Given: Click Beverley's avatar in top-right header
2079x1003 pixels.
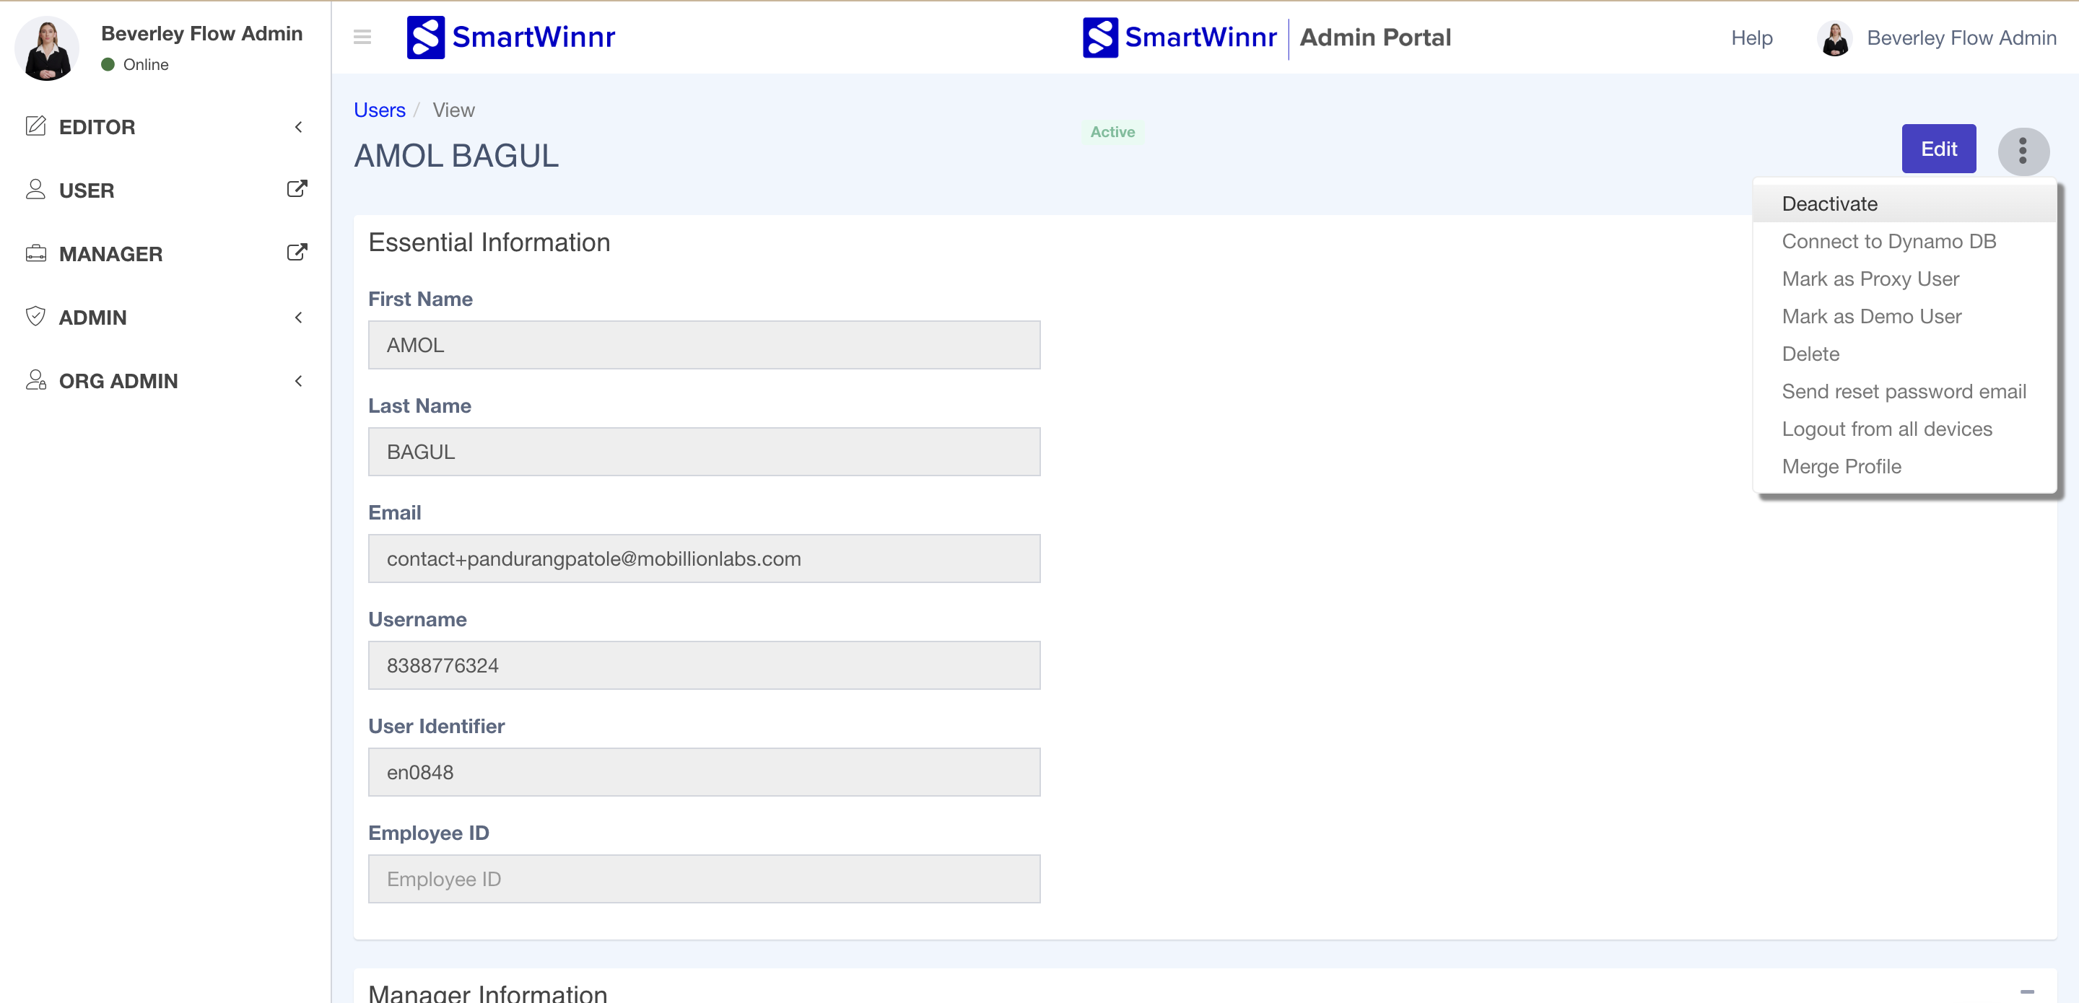Looking at the screenshot, I should 1834,38.
